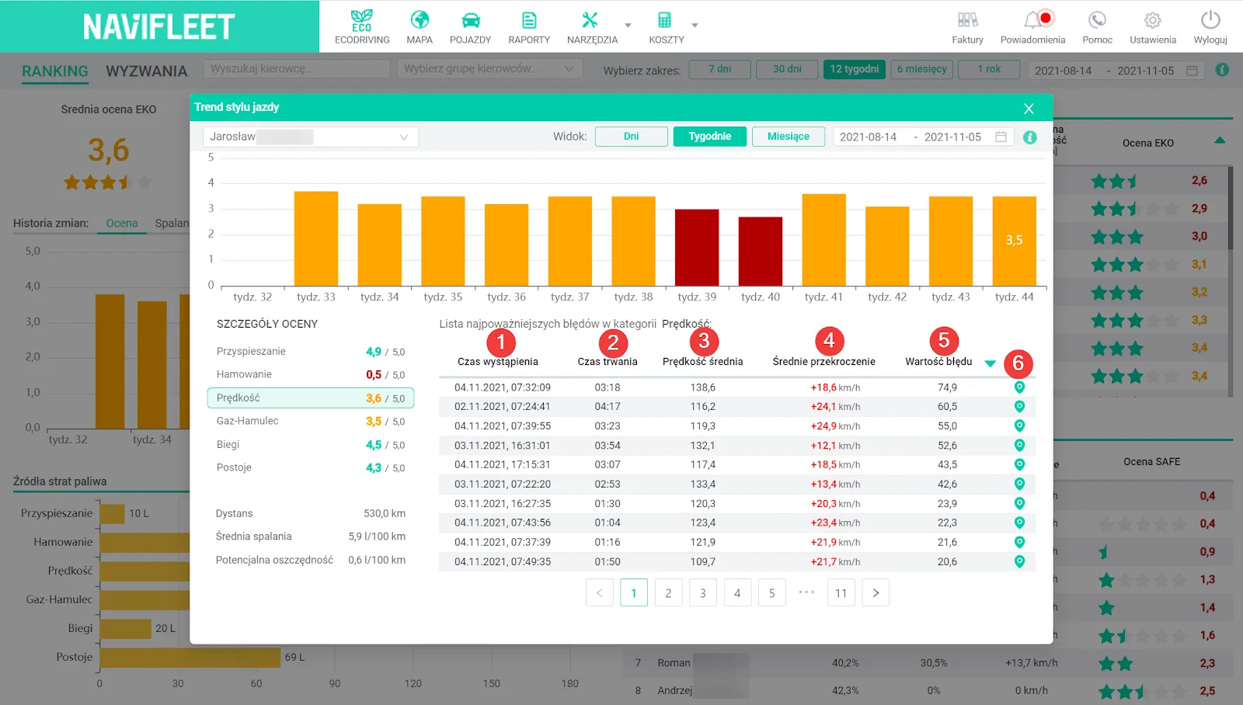This screenshot has height=705, width=1243.
Task: Open the Powiadomienia bell icon
Action: (x=1033, y=19)
